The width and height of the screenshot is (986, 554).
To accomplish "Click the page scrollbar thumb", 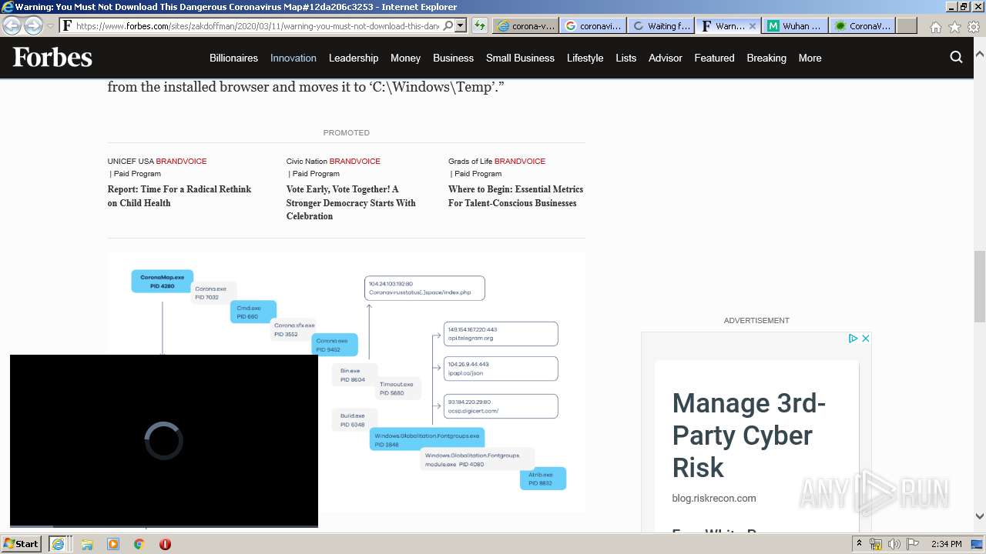I will coord(980,286).
